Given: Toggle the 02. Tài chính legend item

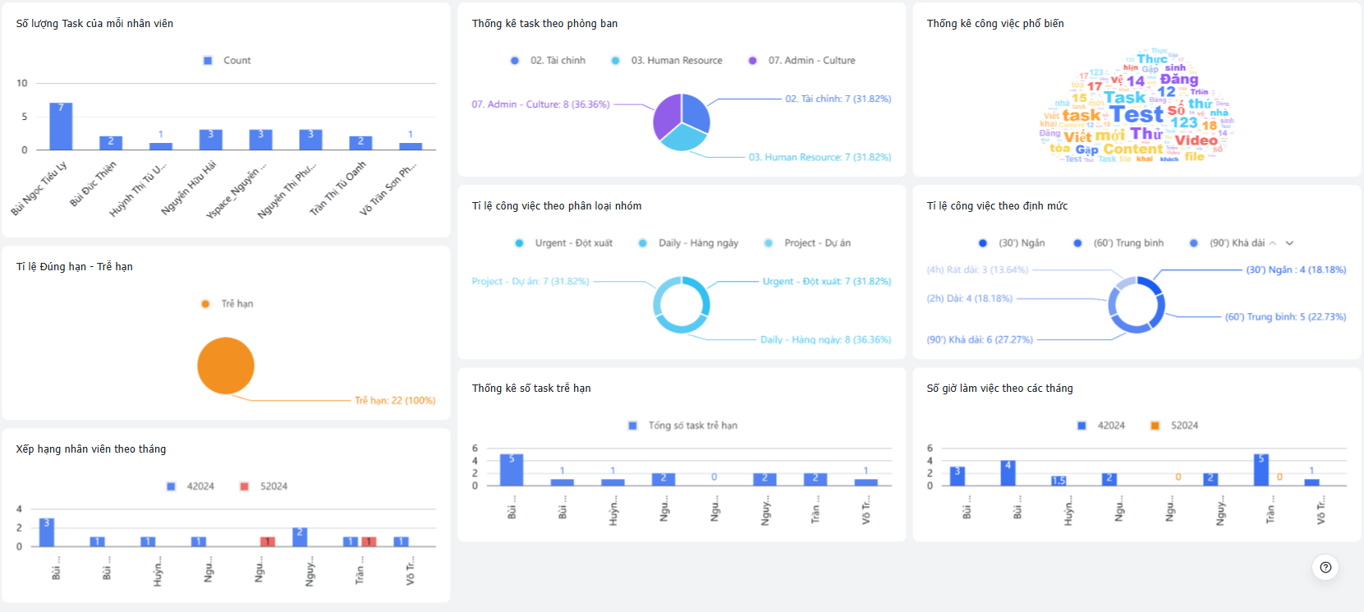Looking at the screenshot, I should coord(548,60).
